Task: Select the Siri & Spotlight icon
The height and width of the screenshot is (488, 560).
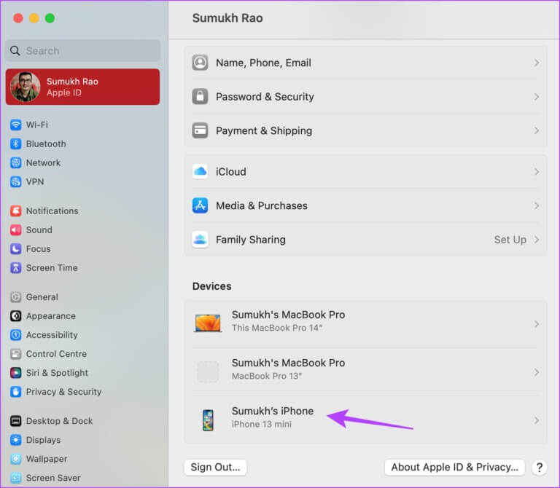Action: (16, 372)
